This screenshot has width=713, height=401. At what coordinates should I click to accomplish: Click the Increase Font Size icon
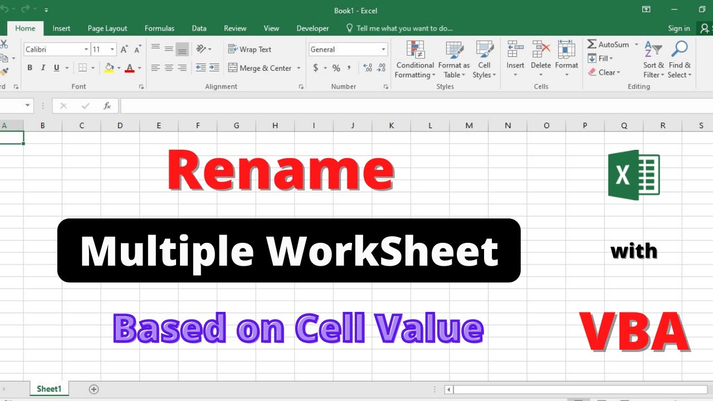click(124, 49)
